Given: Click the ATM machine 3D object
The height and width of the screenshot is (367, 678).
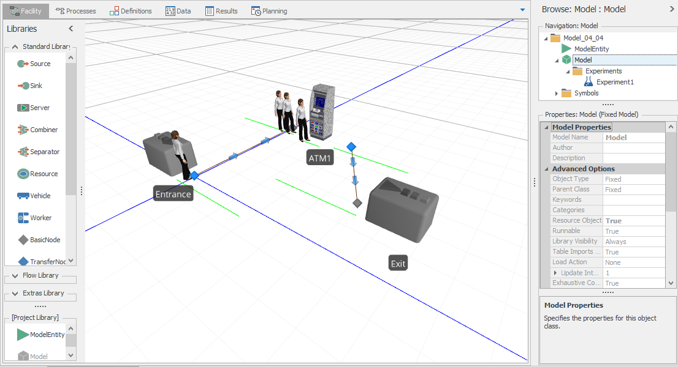Looking at the screenshot, I should 322,112.
